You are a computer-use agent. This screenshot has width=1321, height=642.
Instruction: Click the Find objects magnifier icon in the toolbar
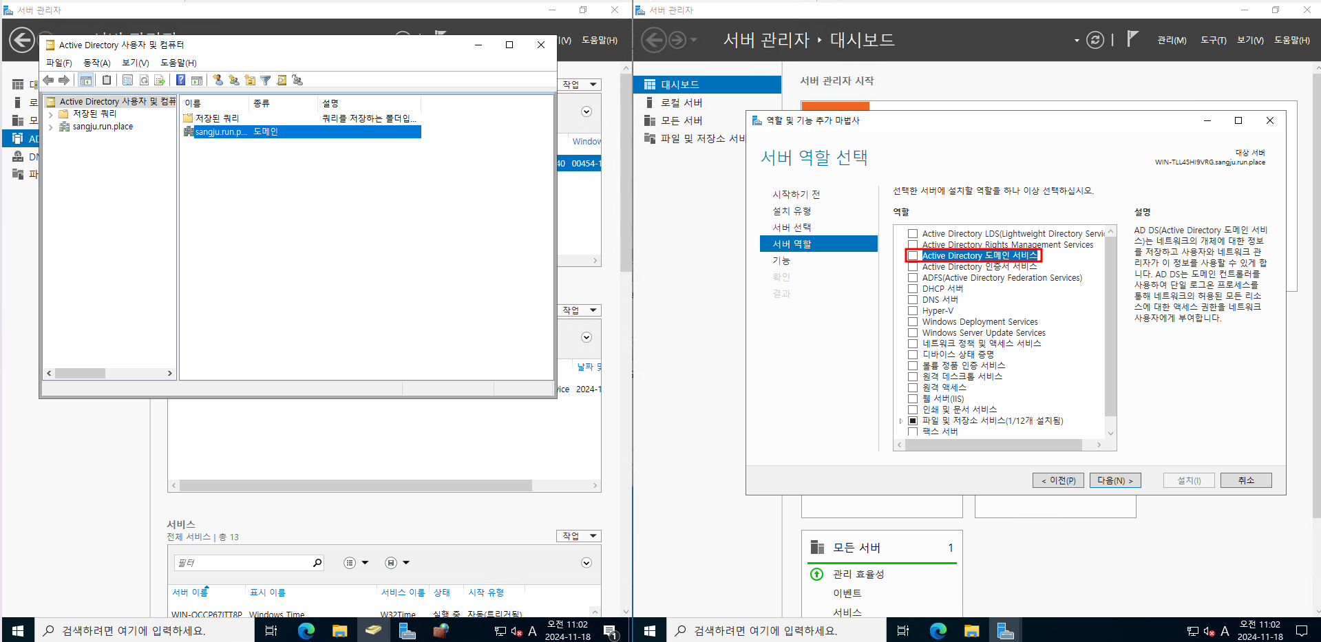(x=282, y=80)
